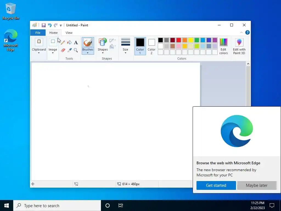This screenshot has width=281, height=211.
Task: Switch to the Home tab
Action: [x=54, y=33]
